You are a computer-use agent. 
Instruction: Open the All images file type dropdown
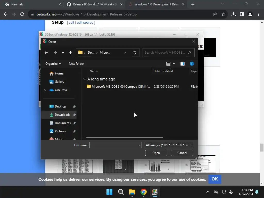pos(169,145)
